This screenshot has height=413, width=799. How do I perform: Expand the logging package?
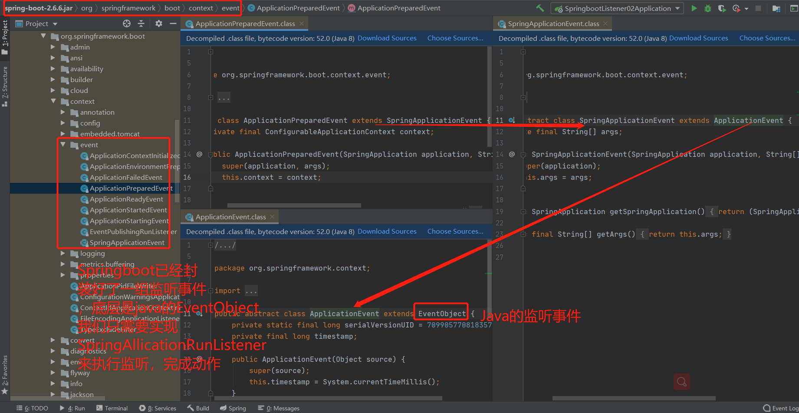(x=63, y=253)
